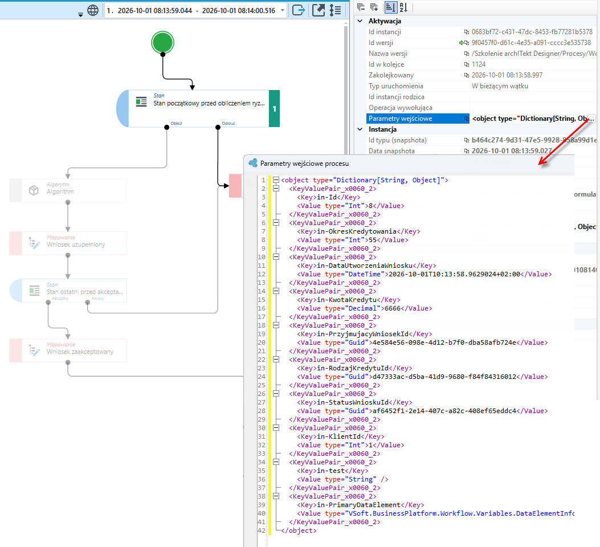Click the copy icon next to Id wersji
The image size is (600, 547).
467,43
